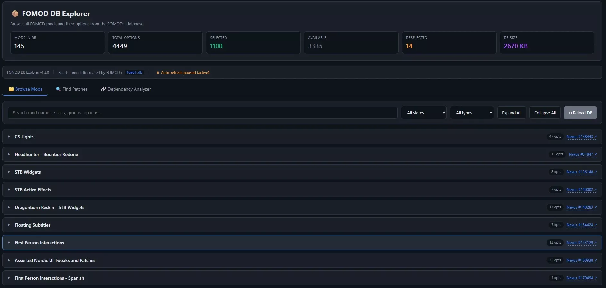Expand the First Person Interactions row

[x=302, y=243]
